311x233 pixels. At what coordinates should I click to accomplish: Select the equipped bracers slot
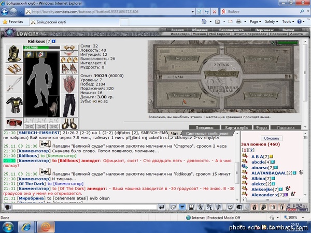pyautogui.click(x=14, y=69)
